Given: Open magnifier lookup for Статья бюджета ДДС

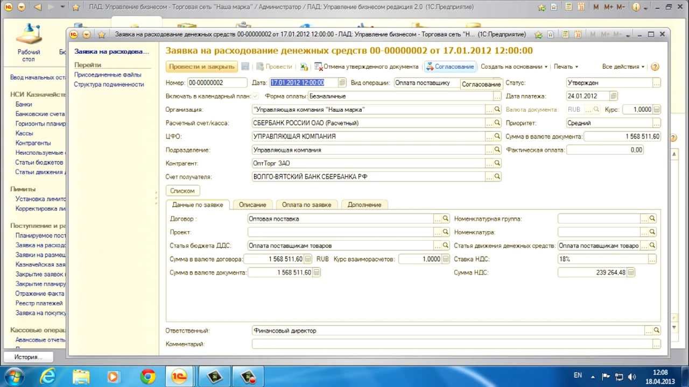Looking at the screenshot, I should [x=446, y=246].
